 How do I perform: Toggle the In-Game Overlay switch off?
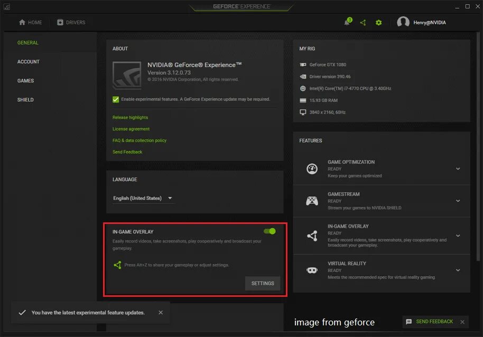point(269,231)
